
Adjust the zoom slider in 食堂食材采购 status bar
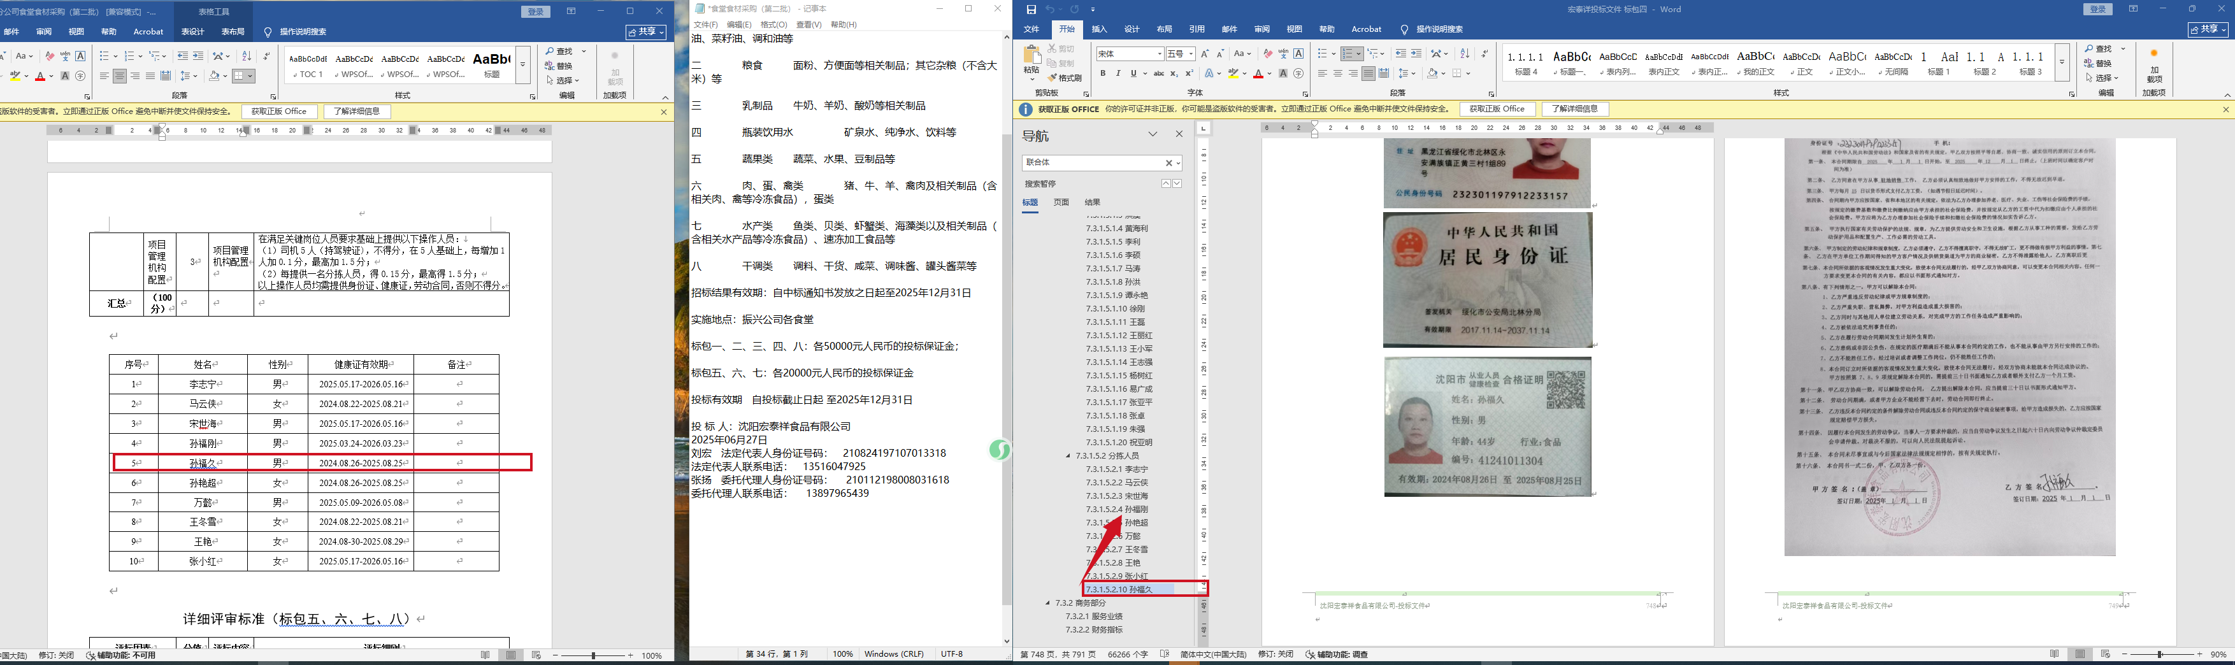tap(593, 655)
